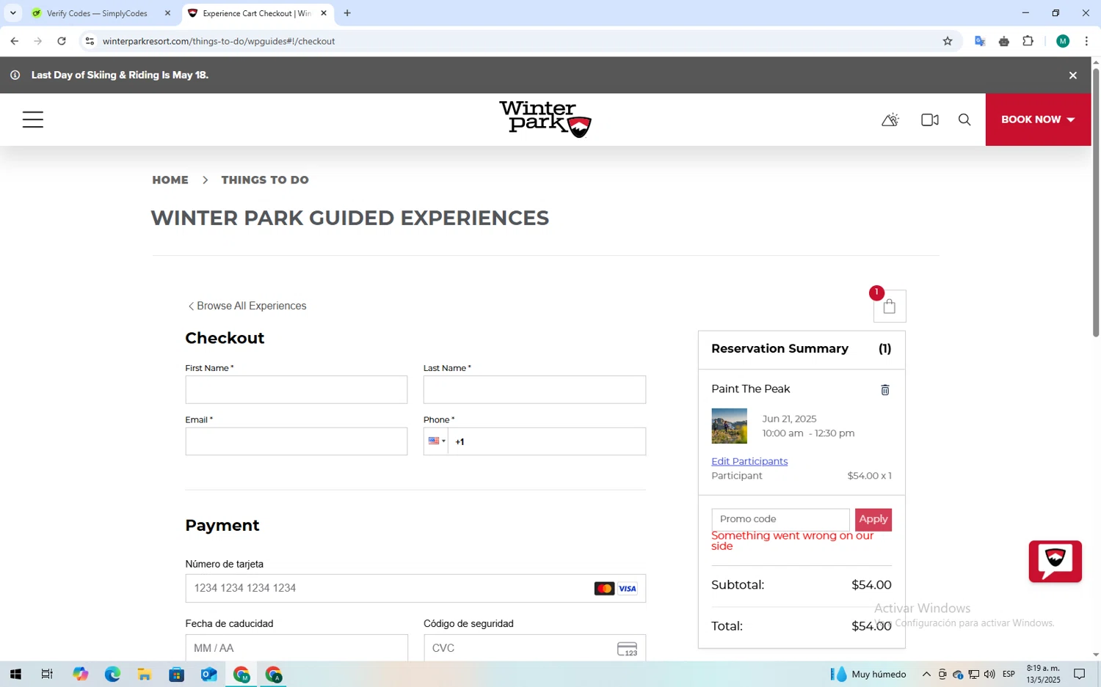
Task: Open Chrome profile avatar M
Action: tap(1063, 41)
